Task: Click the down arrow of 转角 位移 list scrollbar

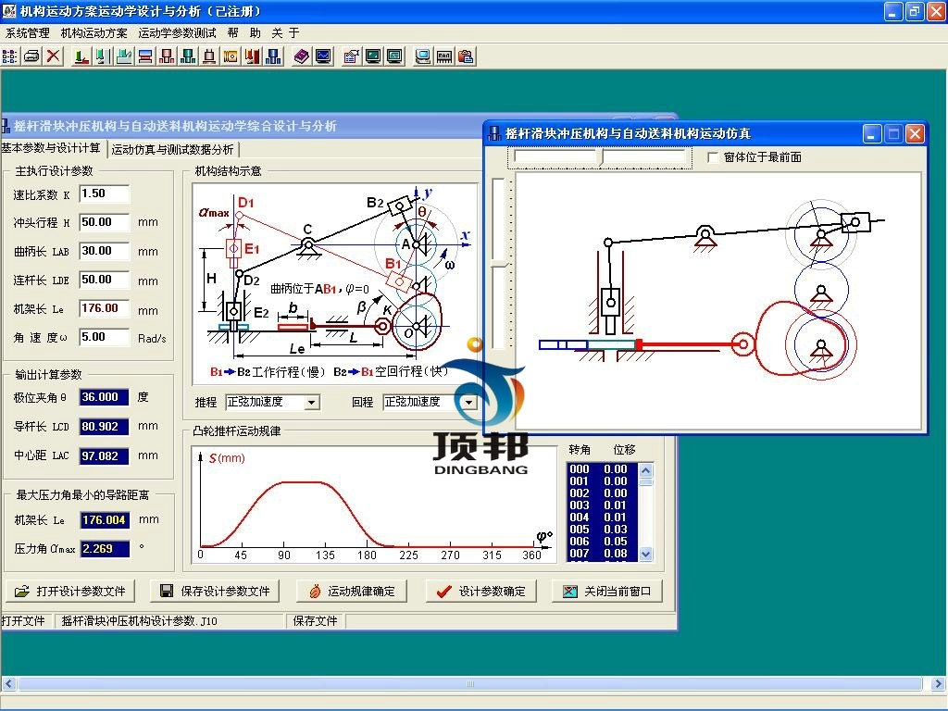Action: click(646, 554)
